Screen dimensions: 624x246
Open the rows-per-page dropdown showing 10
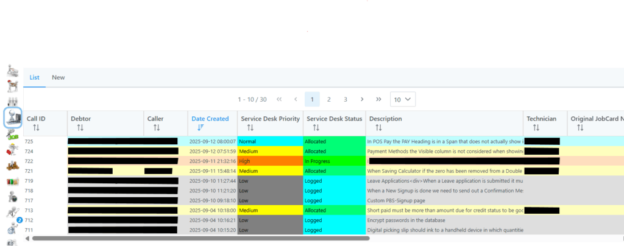tap(402, 99)
